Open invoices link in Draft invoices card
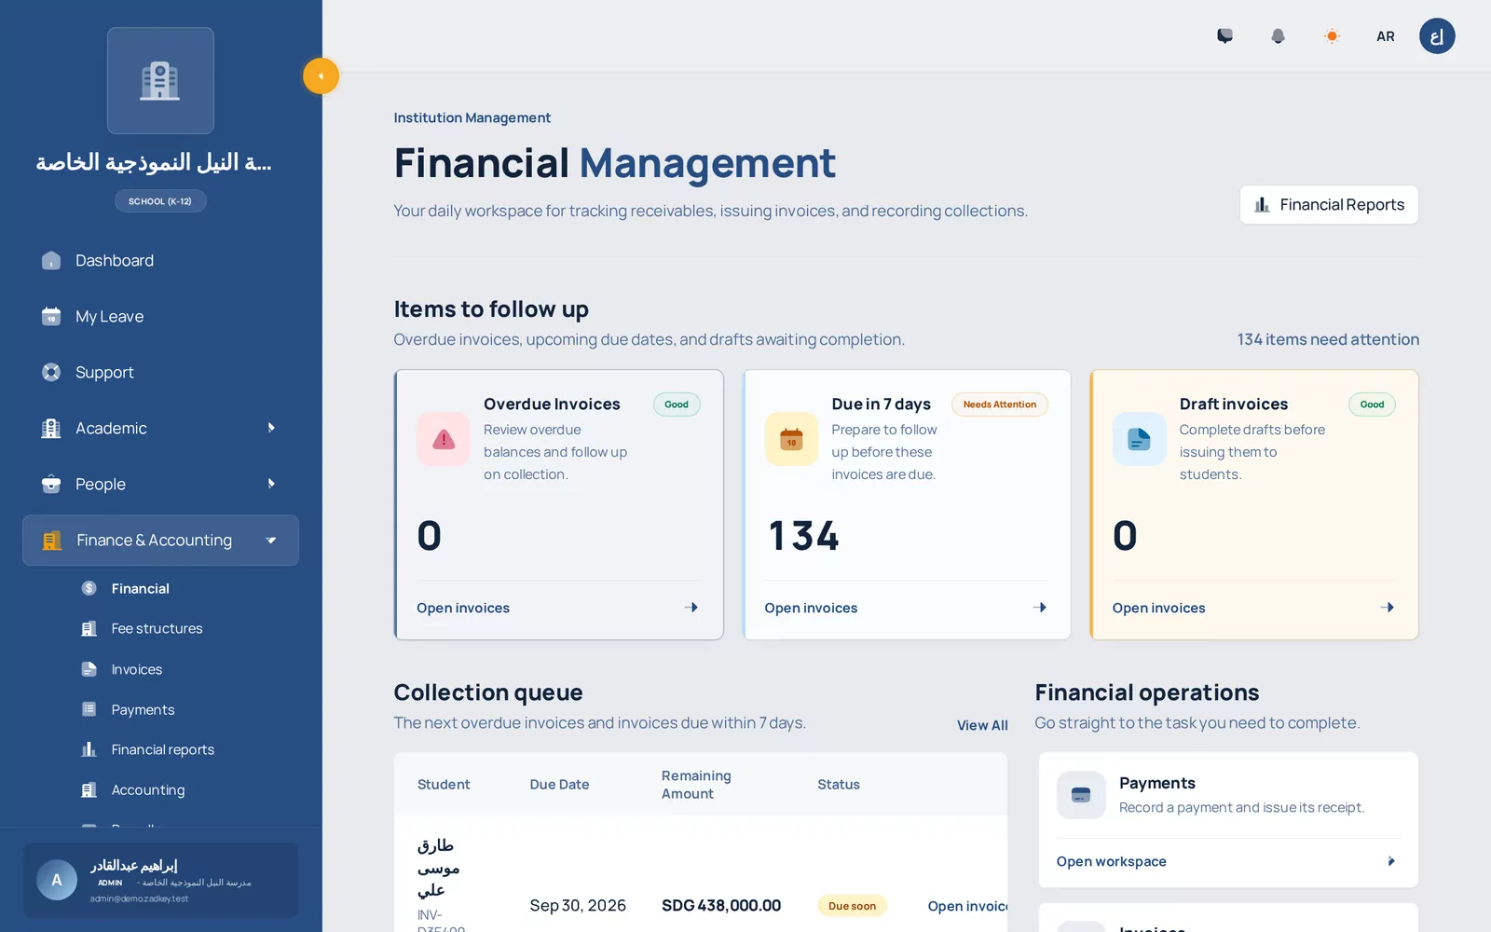 pyautogui.click(x=1158, y=609)
